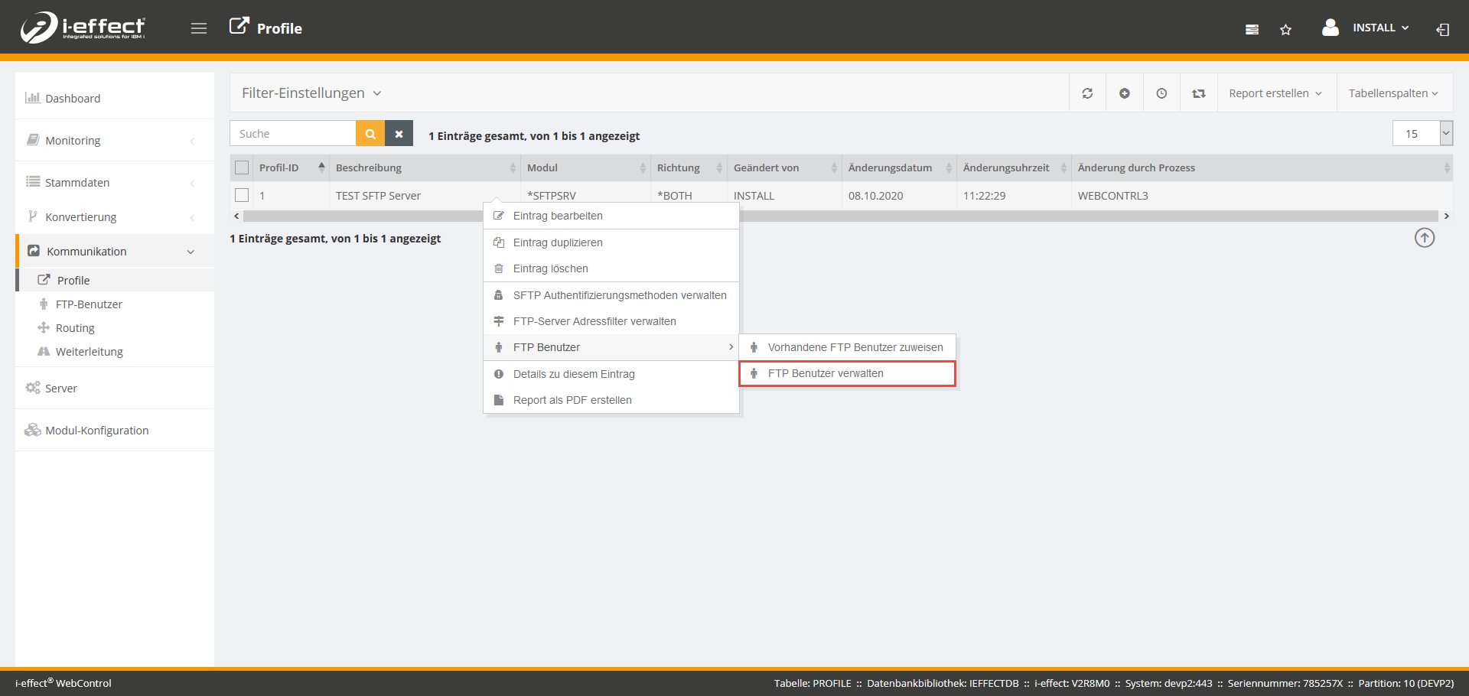1469x696 pixels.
Task: Click the add new entry plus icon
Action: [1125, 93]
